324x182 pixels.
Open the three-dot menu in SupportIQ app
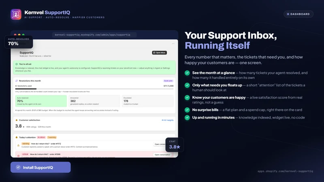173,44
